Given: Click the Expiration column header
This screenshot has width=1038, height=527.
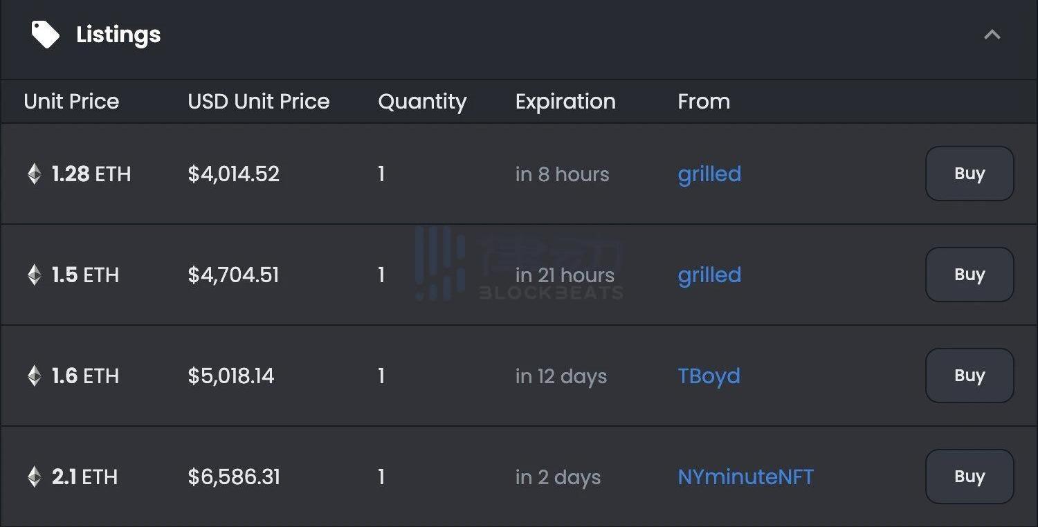Looking at the screenshot, I should point(565,102).
